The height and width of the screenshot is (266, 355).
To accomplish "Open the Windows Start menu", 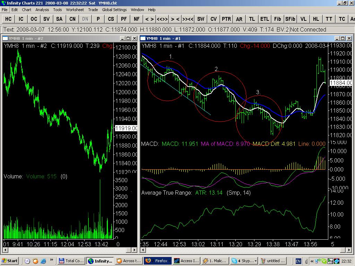I will (x=9, y=261).
